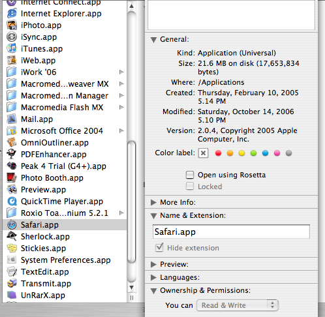Image resolution: width=325 pixels, height=317 pixels.
Task: Apply the orange color label
Action: click(x=230, y=153)
